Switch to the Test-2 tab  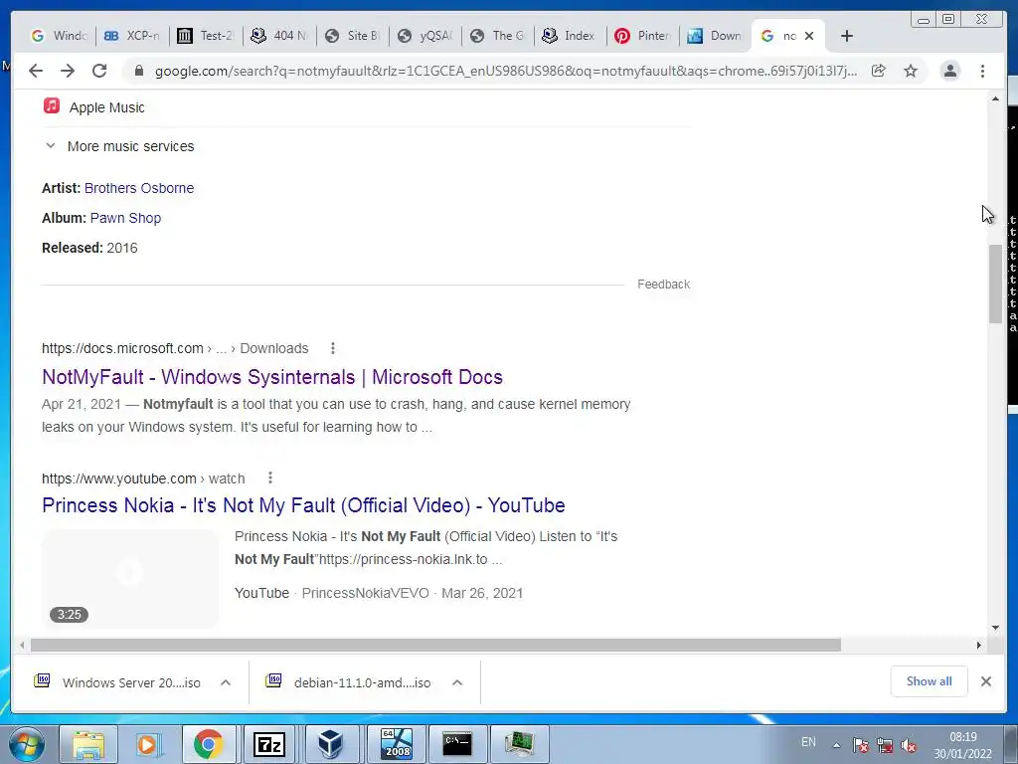click(x=206, y=36)
